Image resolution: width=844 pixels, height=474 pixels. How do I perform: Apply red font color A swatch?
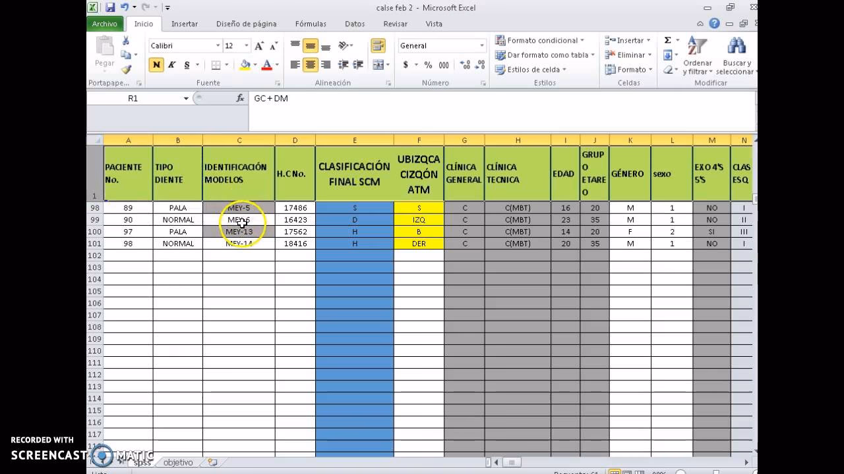coord(267,65)
